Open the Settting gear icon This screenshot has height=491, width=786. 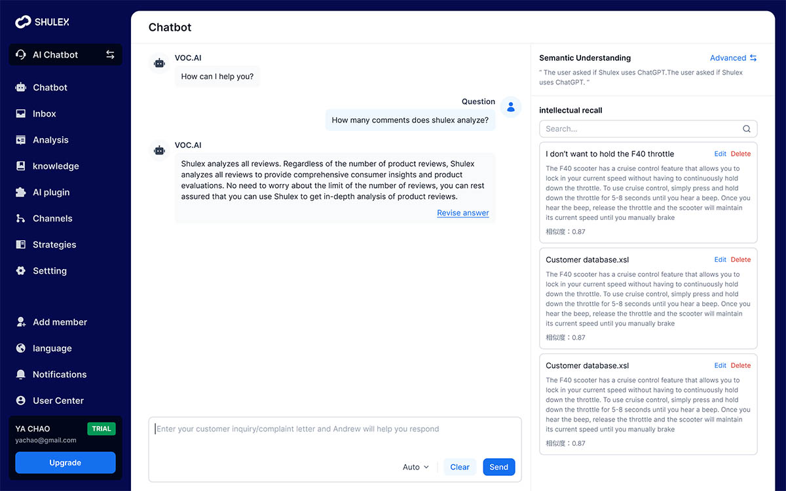tap(21, 271)
